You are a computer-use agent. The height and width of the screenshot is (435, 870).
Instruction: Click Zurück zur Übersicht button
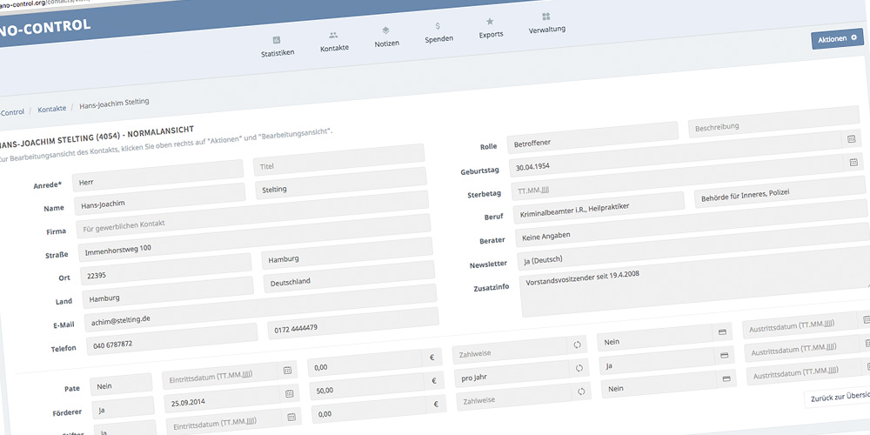pyautogui.click(x=837, y=398)
